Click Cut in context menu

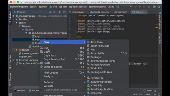coord(63,48)
